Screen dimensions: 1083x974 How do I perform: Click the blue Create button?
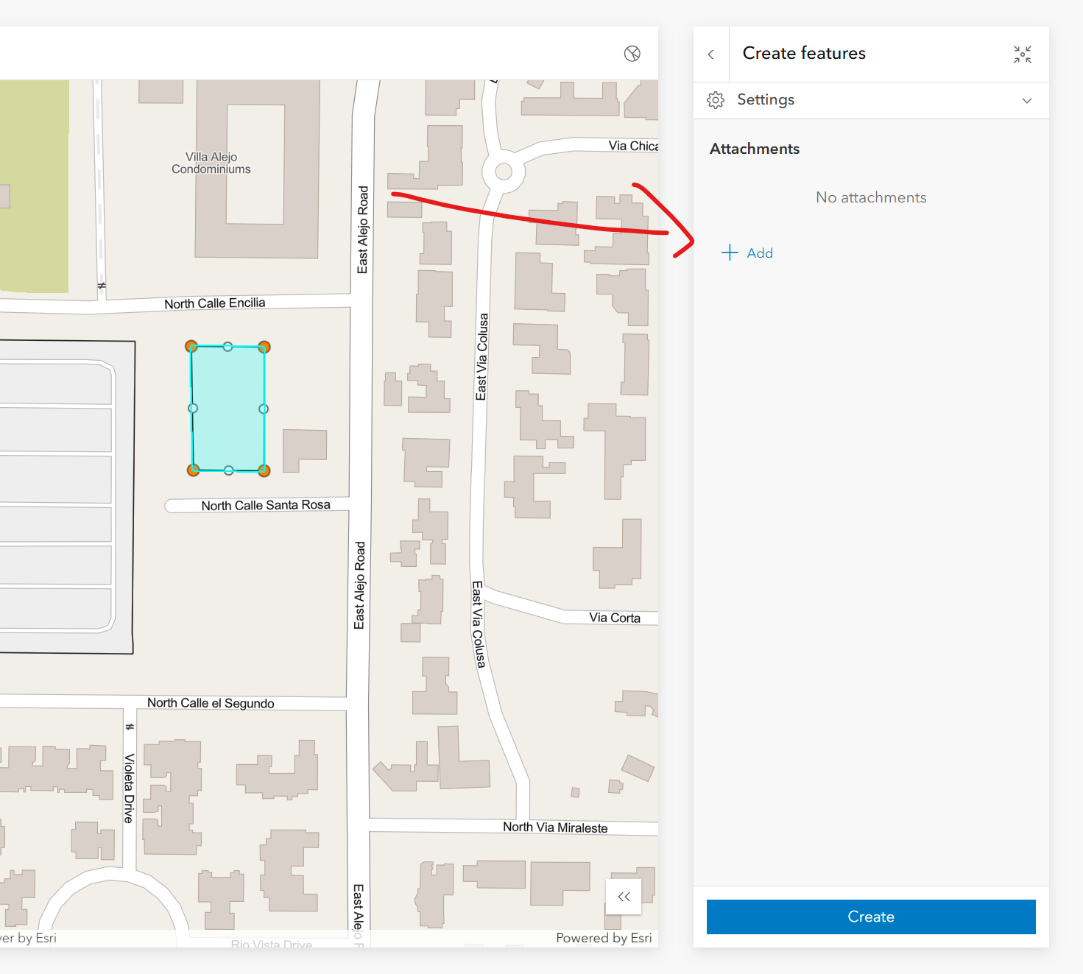pos(871,917)
